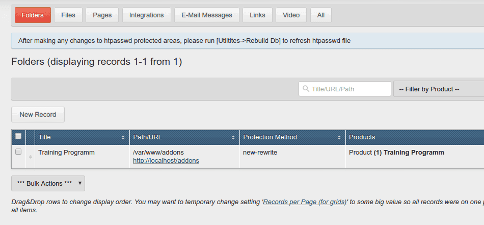
Task: Switch to the Files tab
Action: (x=68, y=15)
